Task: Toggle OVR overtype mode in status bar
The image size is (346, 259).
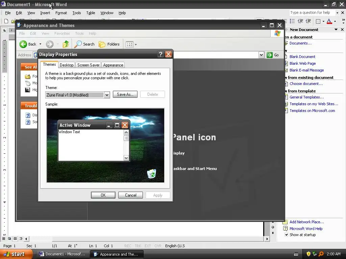Action: point(158,246)
